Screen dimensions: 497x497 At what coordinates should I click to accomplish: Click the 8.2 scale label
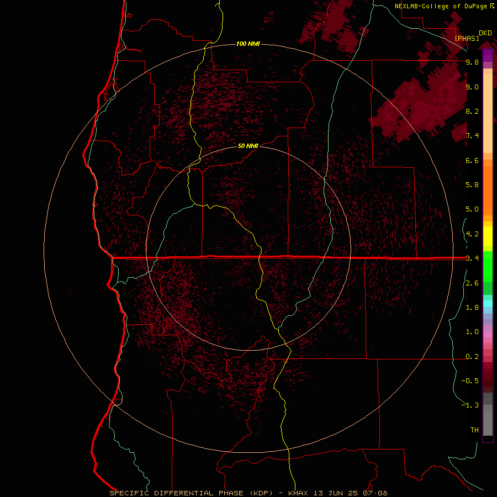pos(472,111)
